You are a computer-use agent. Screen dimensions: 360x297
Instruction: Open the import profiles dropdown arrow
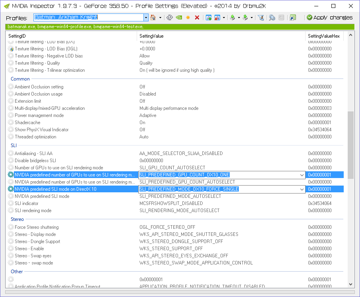(252, 18)
